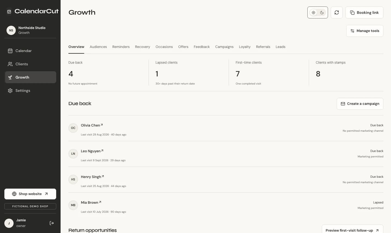391x233 pixels.
Task: Switch to light theme with sun icon
Action: [x=314, y=12]
